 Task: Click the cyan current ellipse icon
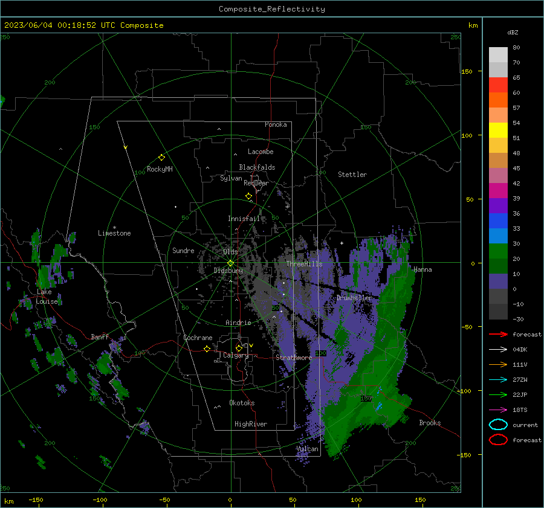click(x=498, y=425)
